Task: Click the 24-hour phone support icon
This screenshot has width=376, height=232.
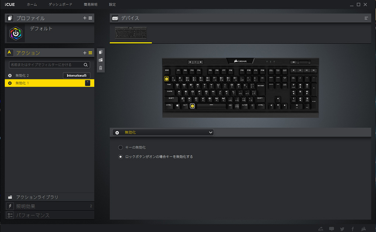Action: (x=321, y=229)
